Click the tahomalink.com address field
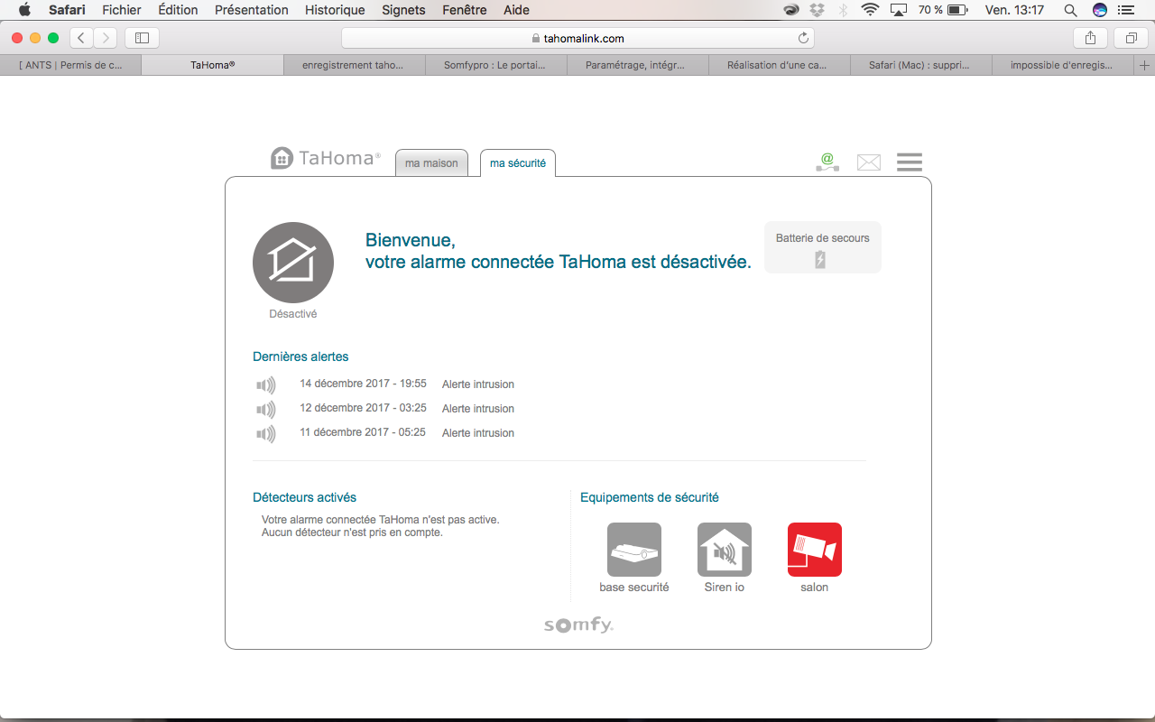 coord(577,38)
